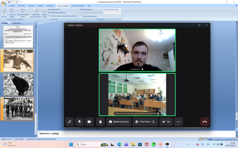Open the Чат panel
Viewport: 238px width, 148px height.
(x=166, y=122)
